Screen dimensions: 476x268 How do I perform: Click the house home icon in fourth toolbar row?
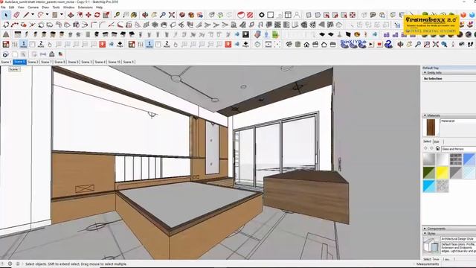pyautogui.click(x=306, y=45)
